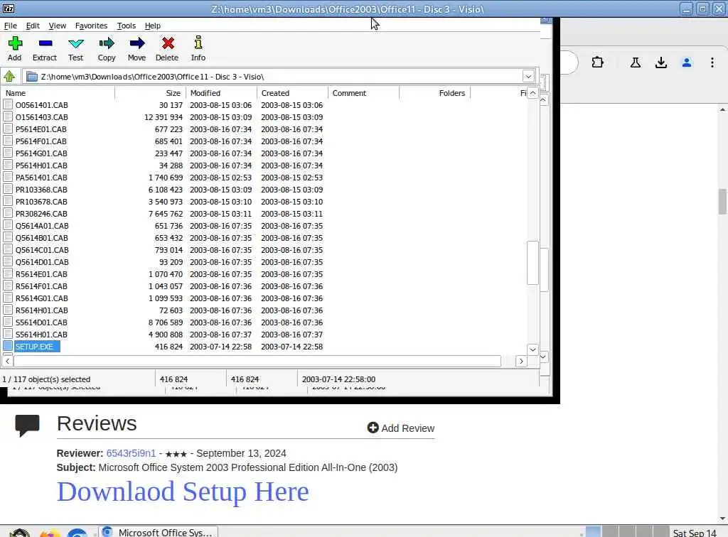728x537 pixels.
Task: Click the Add toolbar icon
Action: 15,43
